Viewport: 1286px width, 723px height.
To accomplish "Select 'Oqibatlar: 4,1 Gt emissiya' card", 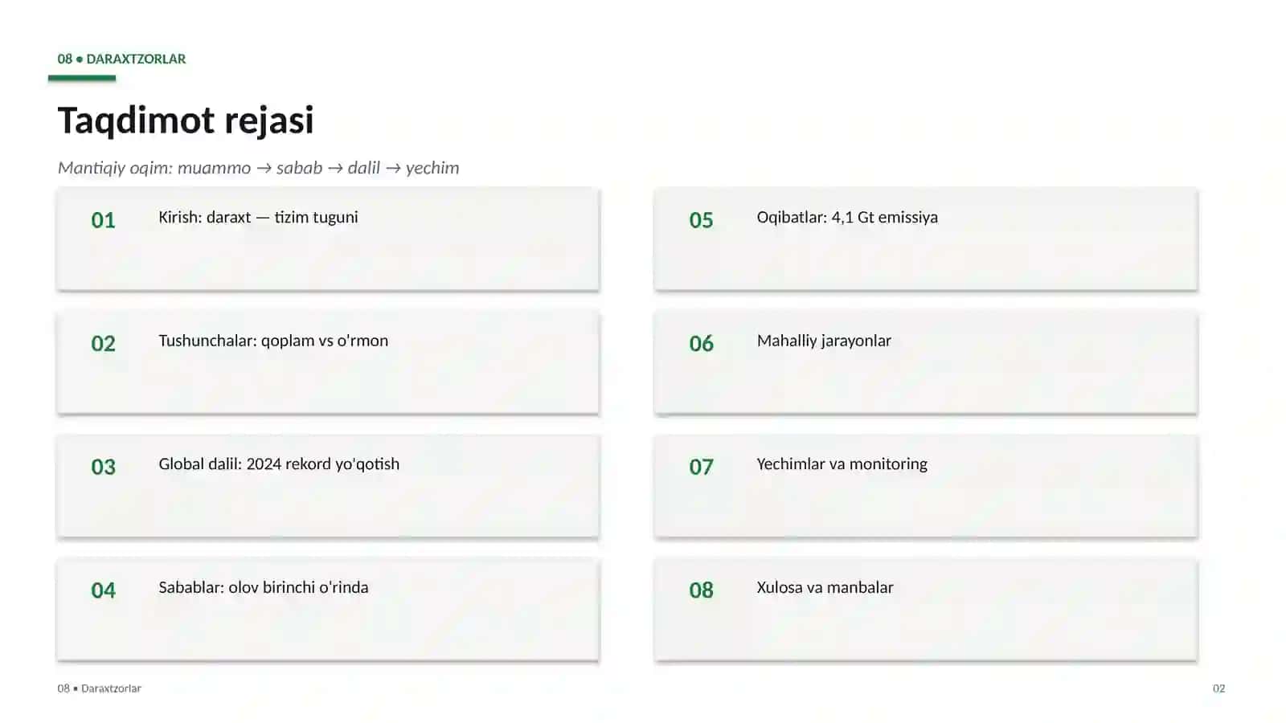I will (926, 239).
